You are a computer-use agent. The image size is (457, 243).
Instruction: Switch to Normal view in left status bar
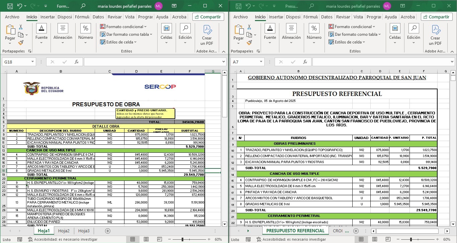[x=133, y=239]
